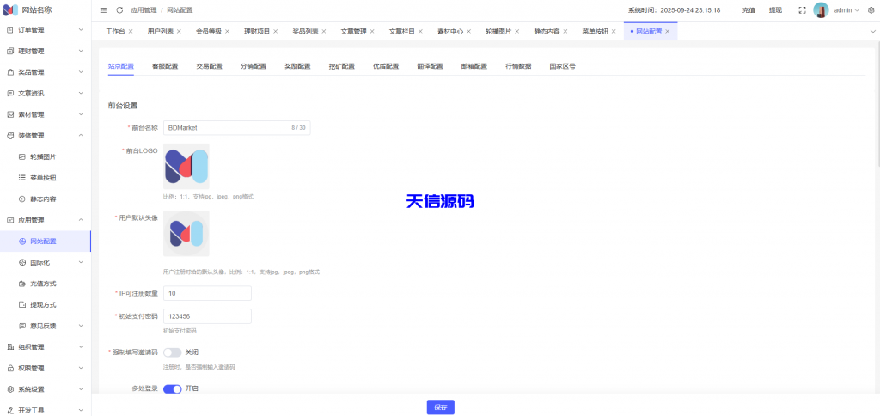Open 轮播图片 in the sidebar
The image size is (880, 416).
(43, 156)
